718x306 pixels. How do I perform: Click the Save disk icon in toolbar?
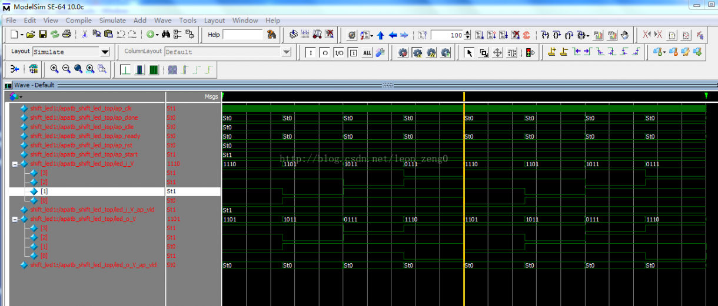(x=43, y=35)
